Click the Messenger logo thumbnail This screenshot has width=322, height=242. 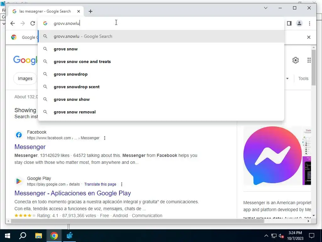click(273, 156)
